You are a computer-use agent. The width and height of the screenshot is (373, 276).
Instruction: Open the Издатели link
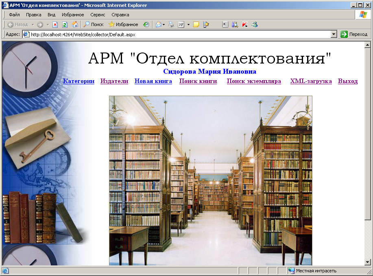(114, 81)
